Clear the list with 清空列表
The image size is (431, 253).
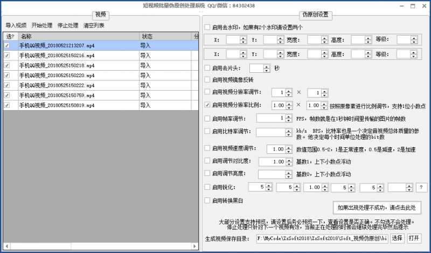tap(94, 25)
